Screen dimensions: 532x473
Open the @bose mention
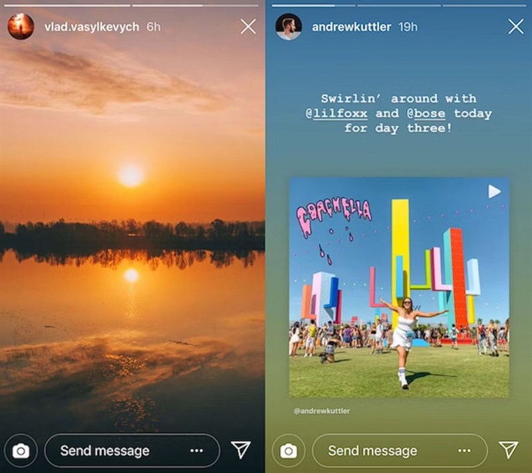pyautogui.click(x=426, y=113)
